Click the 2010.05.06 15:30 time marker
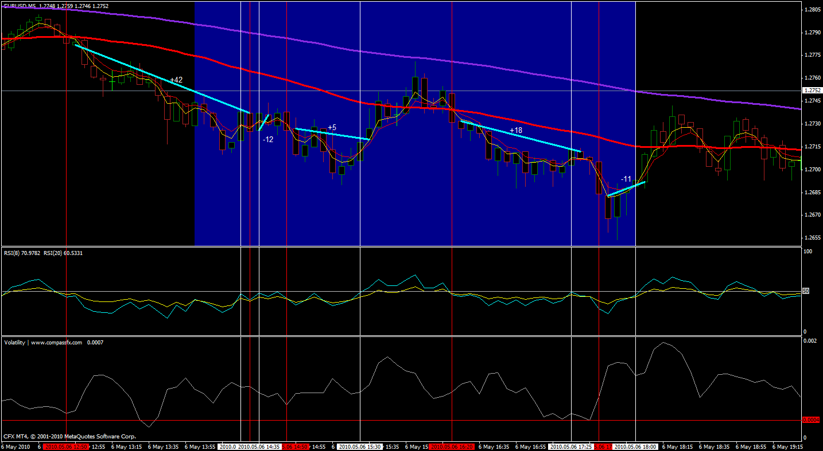Image resolution: width=823 pixels, height=451 pixels. pos(360,446)
